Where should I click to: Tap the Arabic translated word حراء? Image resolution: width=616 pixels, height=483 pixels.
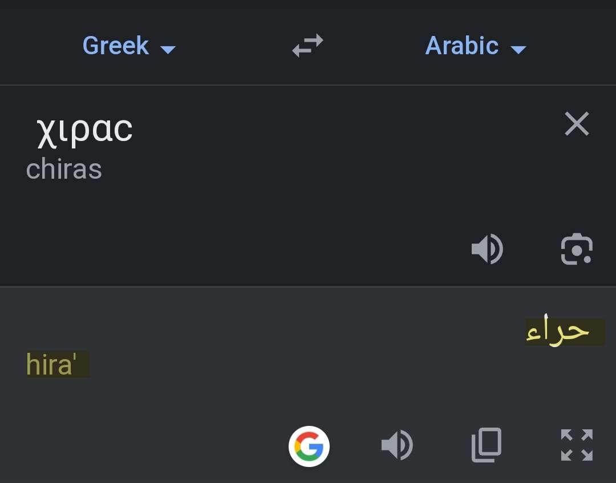[558, 332]
